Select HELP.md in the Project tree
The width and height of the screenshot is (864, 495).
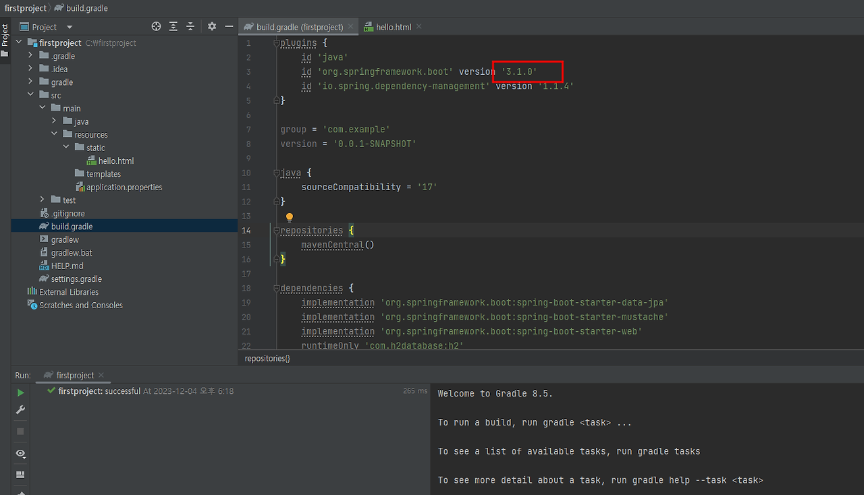click(67, 266)
